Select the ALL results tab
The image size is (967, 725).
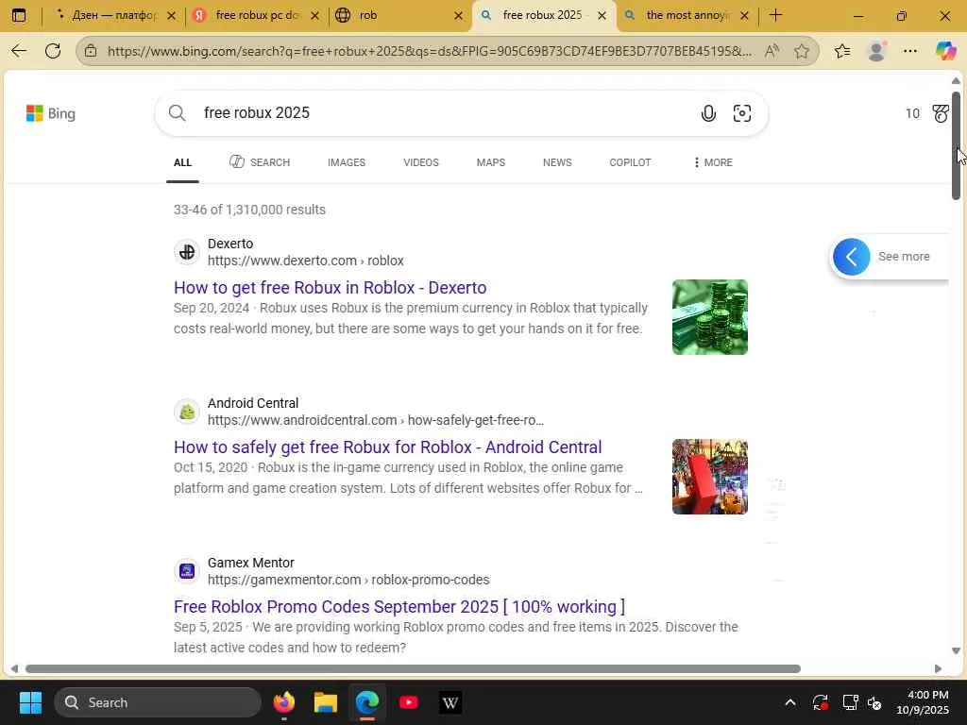182,162
